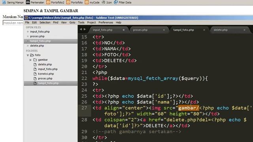Click the koneksi.php file icon
Image resolution: width=253 pixels, height=142 pixels.
[x=35, y=74]
